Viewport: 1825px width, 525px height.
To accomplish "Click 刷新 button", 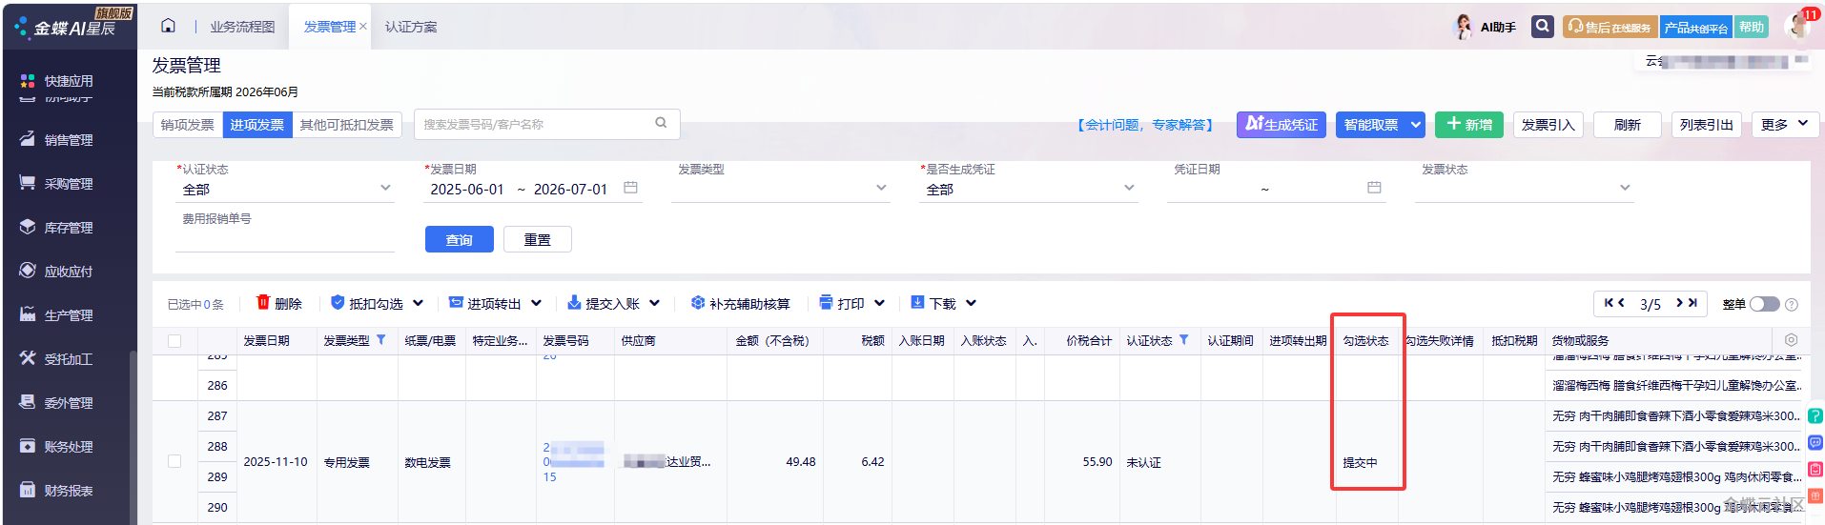I will click(1628, 125).
